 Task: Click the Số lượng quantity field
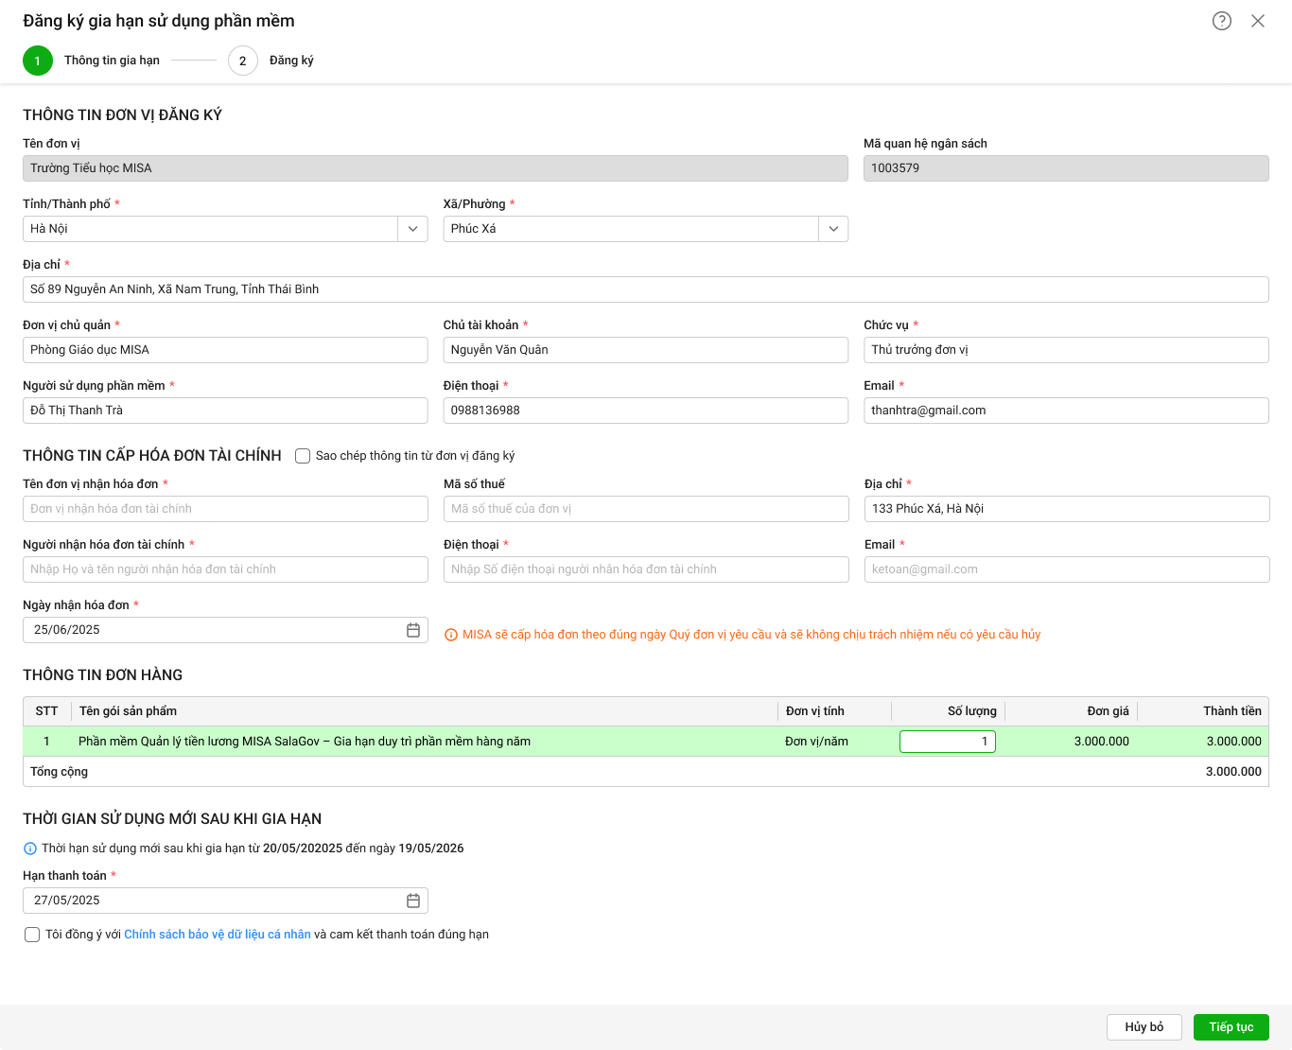pyautogui.click(x=947, y=742)
